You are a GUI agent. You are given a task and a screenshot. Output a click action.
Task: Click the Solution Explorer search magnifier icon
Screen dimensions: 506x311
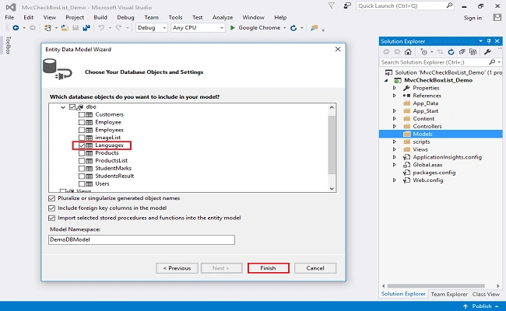[492, 62]
